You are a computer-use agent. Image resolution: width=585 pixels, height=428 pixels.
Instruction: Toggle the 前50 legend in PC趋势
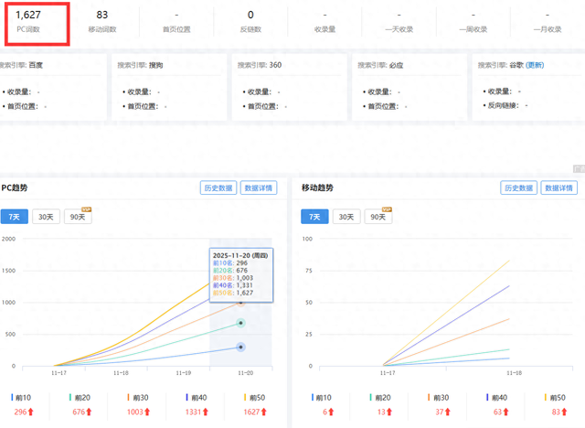coord(254,398)
